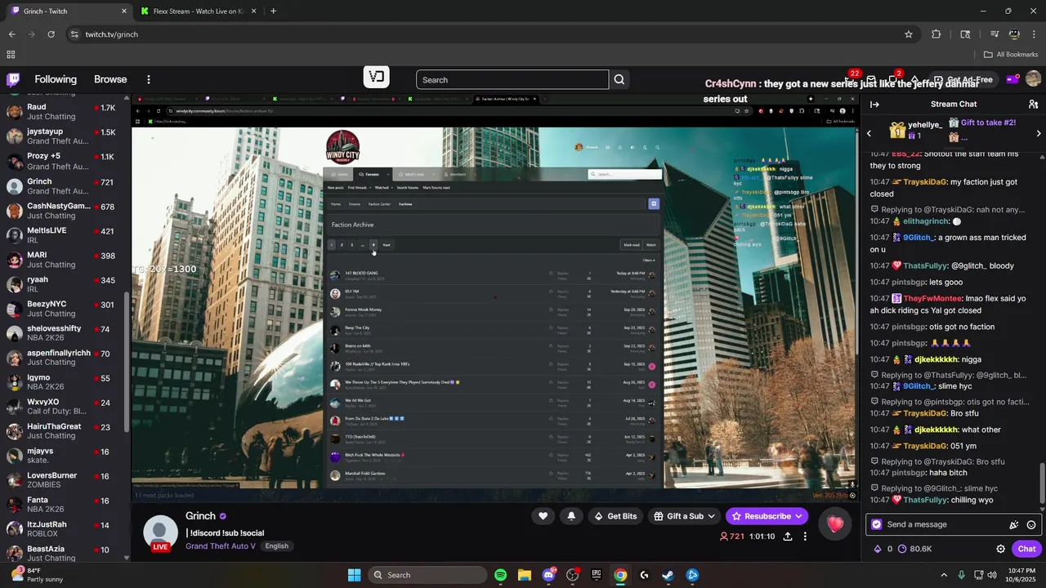Open Spotify from the taskbar

tap(500, 575)
